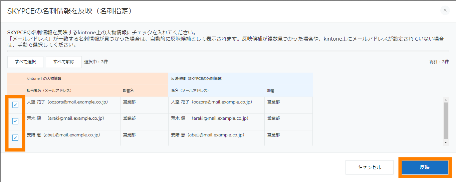Click the table's vertical scrollbar thumb
Image resolution: width=456 pixels, height=182 pixels.
coord(446,120)
